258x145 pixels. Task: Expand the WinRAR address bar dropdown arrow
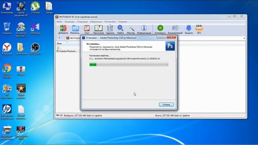tap(244, 38)
